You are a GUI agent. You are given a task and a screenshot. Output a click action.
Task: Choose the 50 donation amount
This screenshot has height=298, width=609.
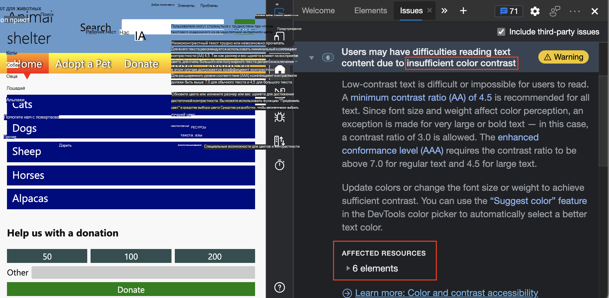pos(47,256)
